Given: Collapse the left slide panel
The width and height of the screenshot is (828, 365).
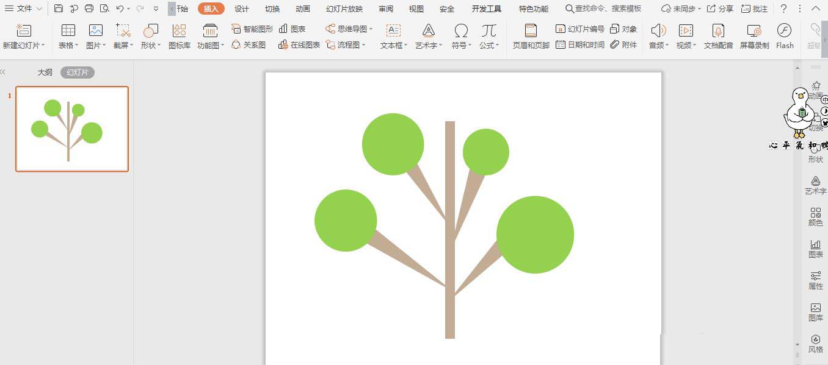Looking at the screenshot, I should click(x=3, y=72).
